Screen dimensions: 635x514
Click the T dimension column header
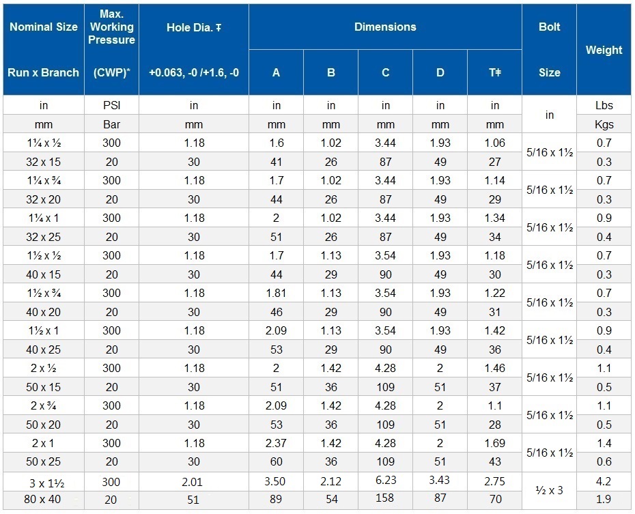pyautogui.click(x=495, y=72)
